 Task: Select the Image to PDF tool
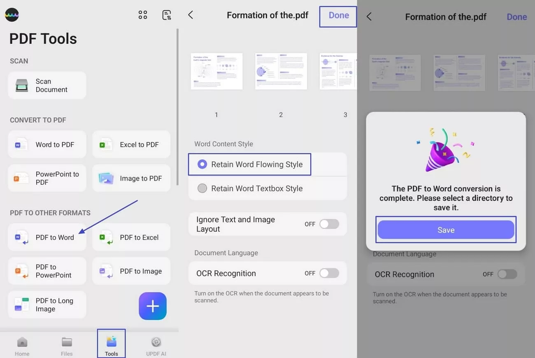(x=131, y=178)
